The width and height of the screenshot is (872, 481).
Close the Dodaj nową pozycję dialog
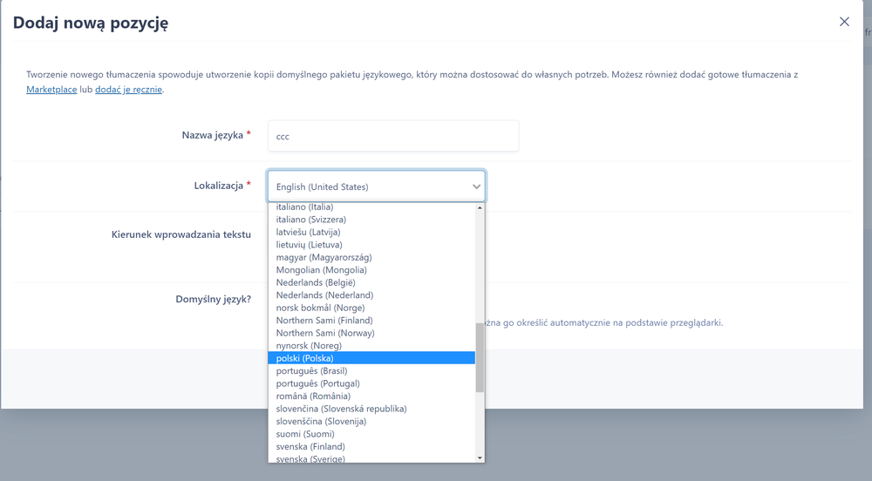tap(843, 22)
